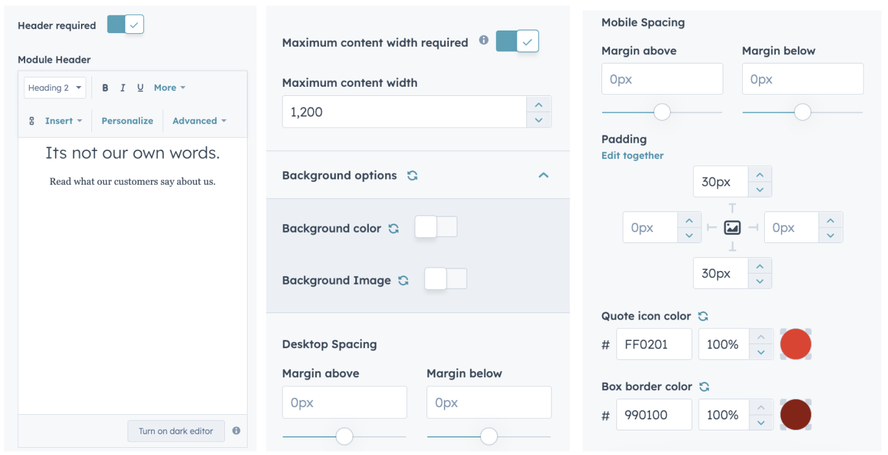Click the info icon beside Turn on dark editor
Image resolution: width=888 pixels, height=455 pixels.
pyautogui.click(x=237, y=430)
